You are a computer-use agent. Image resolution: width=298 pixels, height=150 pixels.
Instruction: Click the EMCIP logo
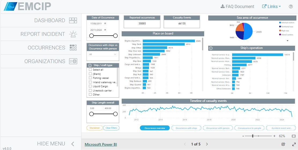(28, 6)
